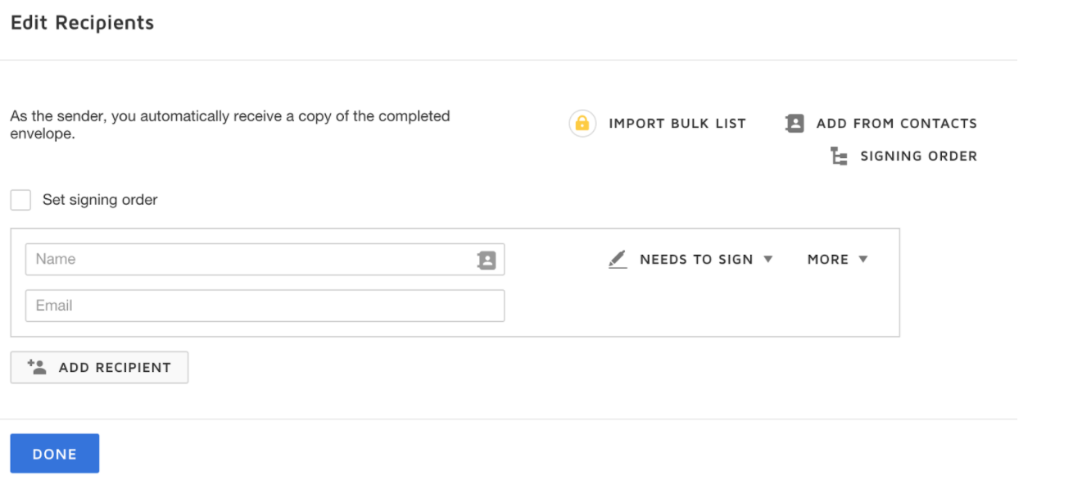Open the Needs to Sign role menu

[x=691, y=260]
